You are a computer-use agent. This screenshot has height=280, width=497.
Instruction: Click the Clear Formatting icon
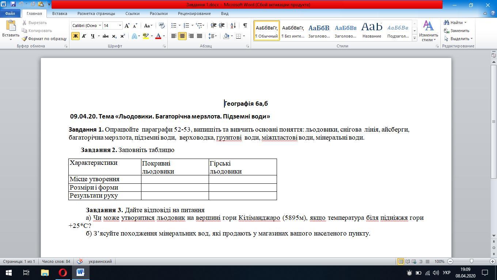tap(161, 26)
